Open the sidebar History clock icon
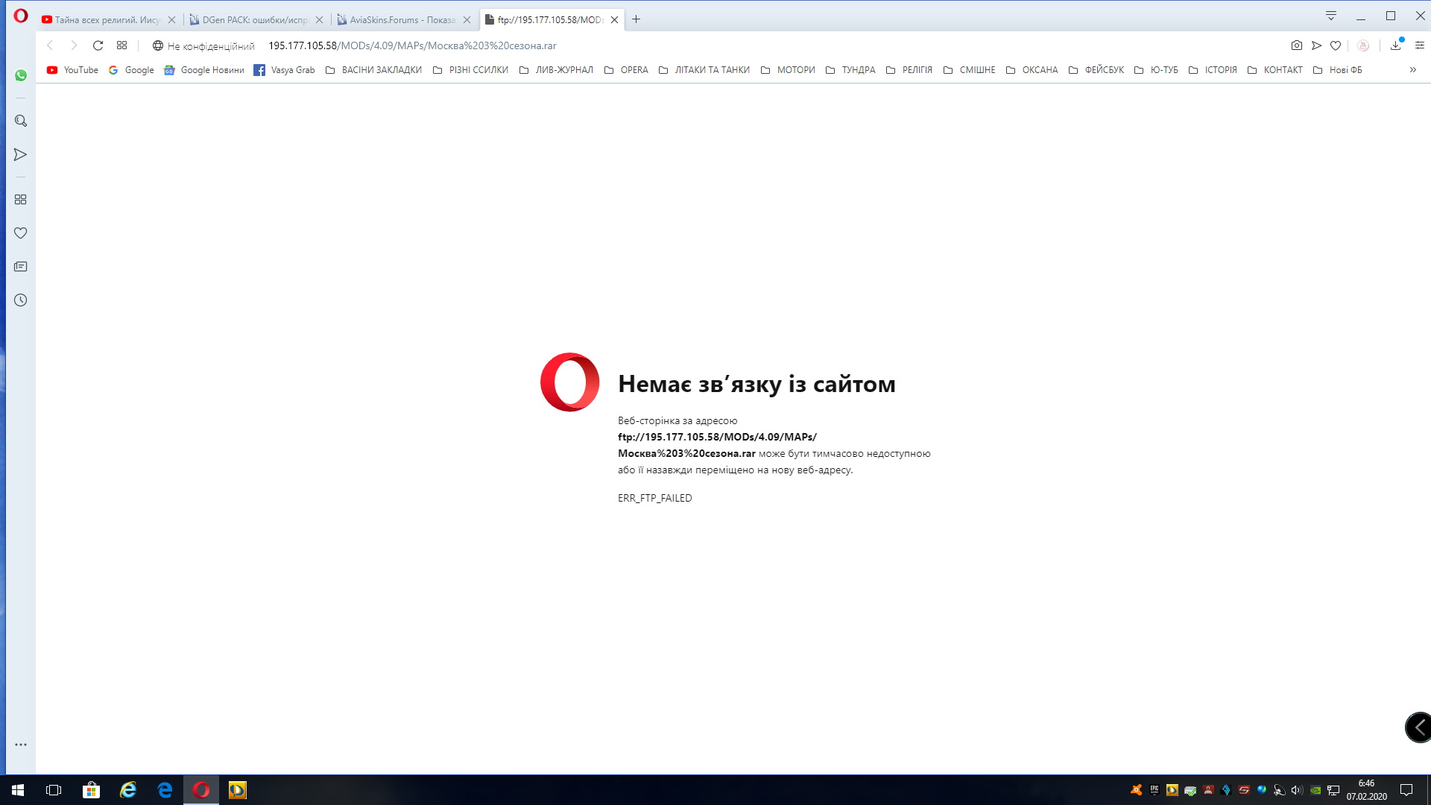This screenshot has width=1431, height=805. click(x=21, y=300)
